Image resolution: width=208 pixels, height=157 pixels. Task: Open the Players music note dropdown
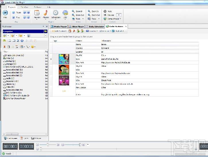tap(46, 15)
